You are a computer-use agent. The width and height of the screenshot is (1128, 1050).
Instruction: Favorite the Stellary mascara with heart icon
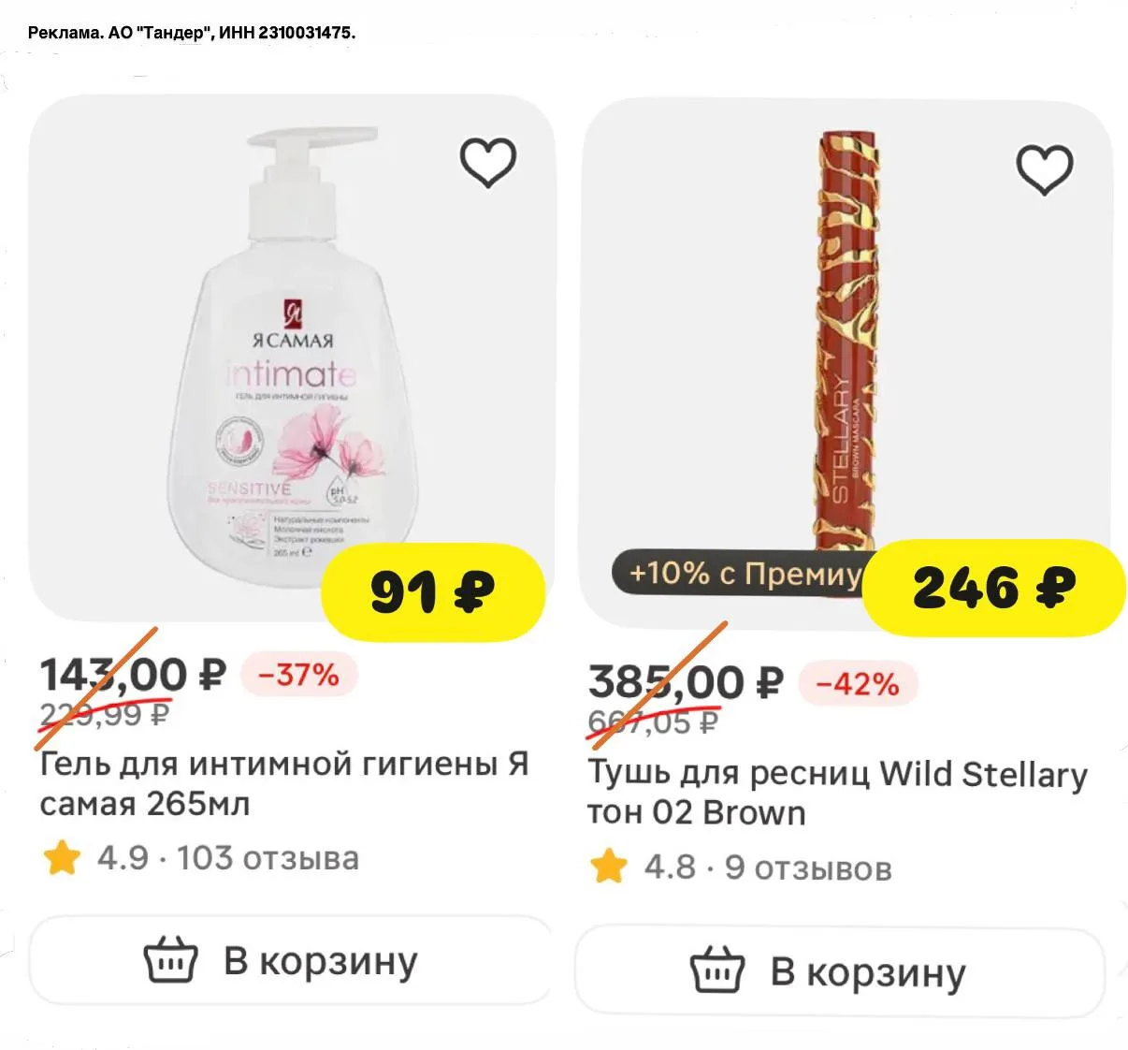[x=1044, y=169]
